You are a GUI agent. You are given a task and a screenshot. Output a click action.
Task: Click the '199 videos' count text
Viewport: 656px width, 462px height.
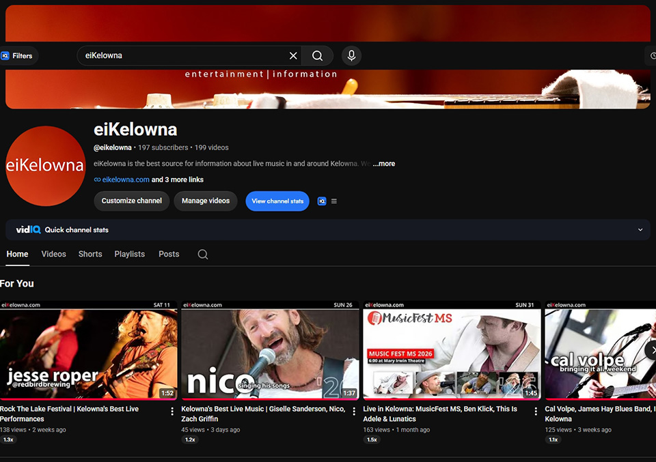pyautogui.click(x=212, y=147)
